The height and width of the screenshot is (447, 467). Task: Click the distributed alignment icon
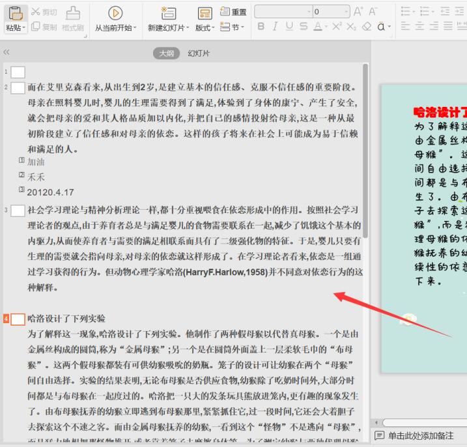coord(462,26)
